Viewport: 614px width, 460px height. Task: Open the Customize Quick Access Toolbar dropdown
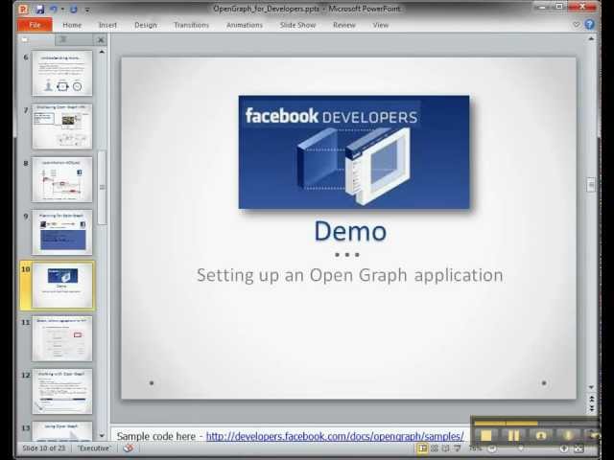pyautogui.click(x=87, y=9)
